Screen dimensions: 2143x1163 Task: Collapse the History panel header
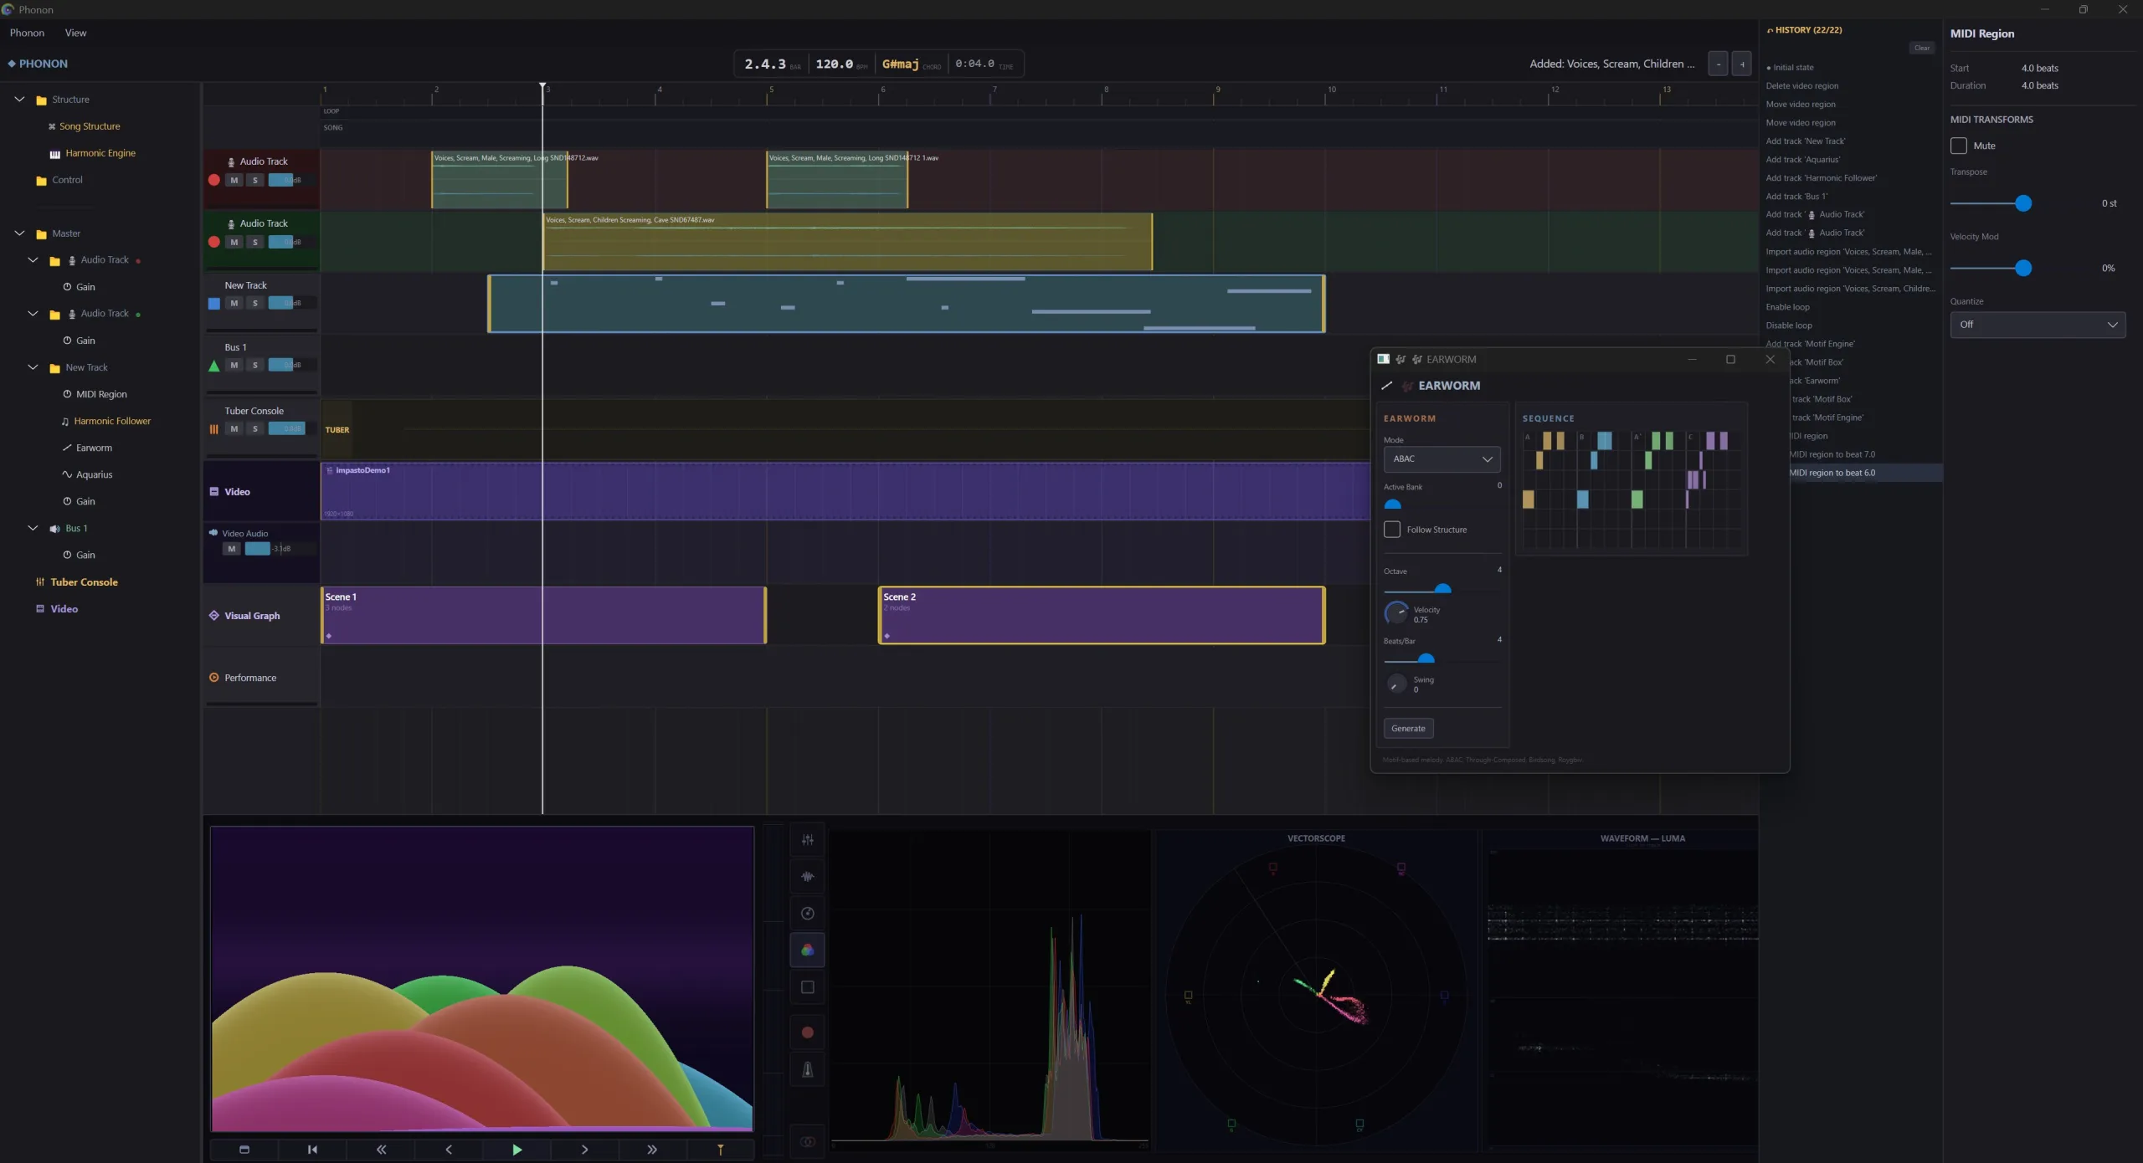tap(1804, 30)
